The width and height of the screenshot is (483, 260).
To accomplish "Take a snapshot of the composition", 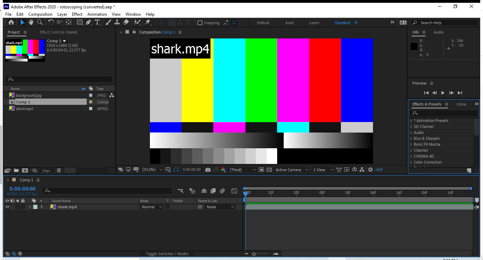I will [x=208, y=169].
